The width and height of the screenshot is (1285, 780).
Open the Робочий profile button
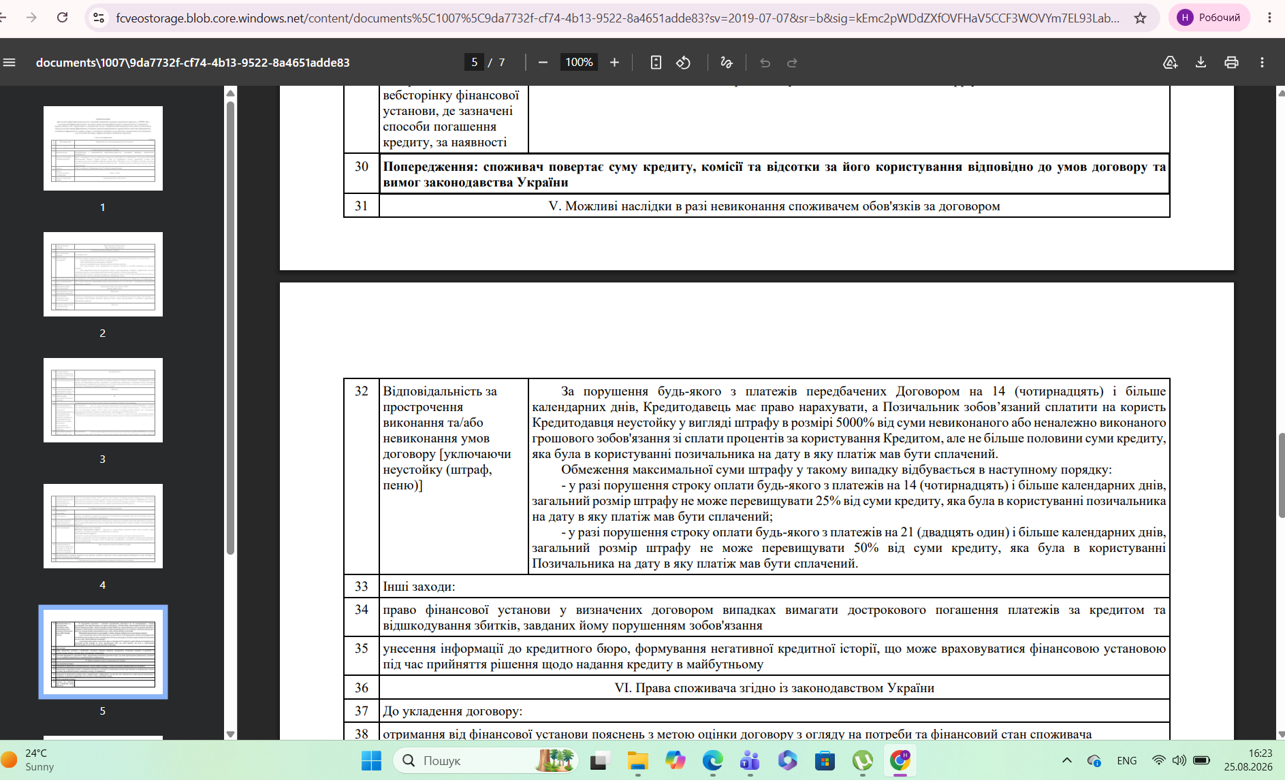1209,18
